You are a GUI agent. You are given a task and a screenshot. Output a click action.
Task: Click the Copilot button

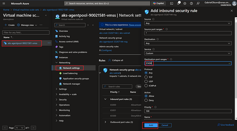coord(158,3)
